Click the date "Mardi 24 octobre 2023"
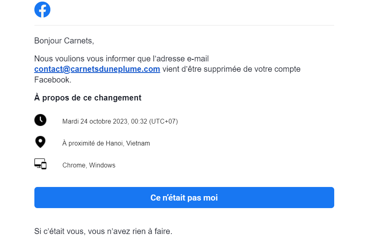The height and width of the screenshot is (238, 375). click(x=95, y=121)
